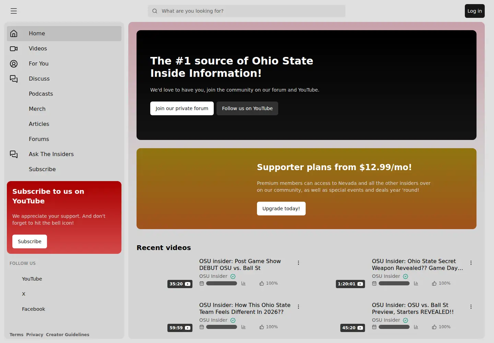Open Videos in the sidebar
Viewport: 494px width, 343px height.
click(64, 49)
